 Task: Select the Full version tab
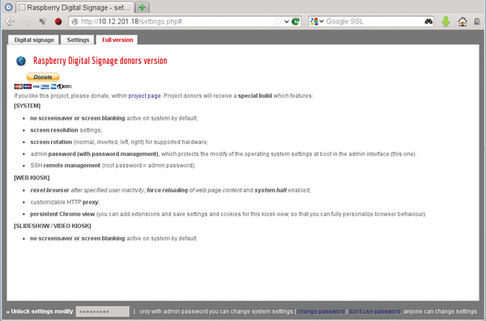(117, 40)
